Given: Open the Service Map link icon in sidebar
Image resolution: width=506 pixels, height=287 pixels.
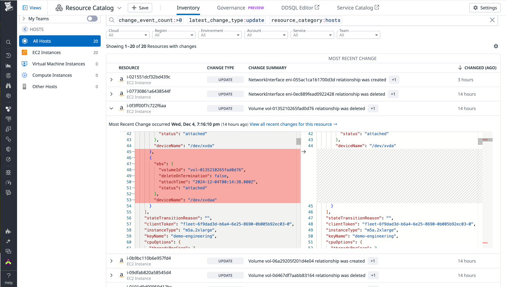Looking at the screenshot, I should pyautogui.click(x=8, y=139).
